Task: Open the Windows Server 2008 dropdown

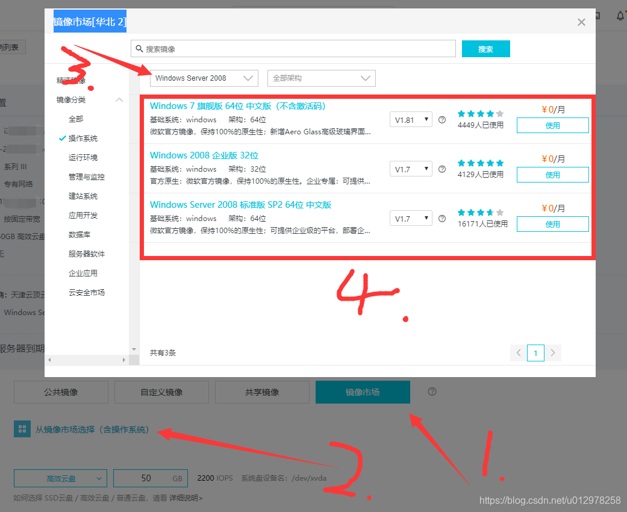Action: [204, 78]
